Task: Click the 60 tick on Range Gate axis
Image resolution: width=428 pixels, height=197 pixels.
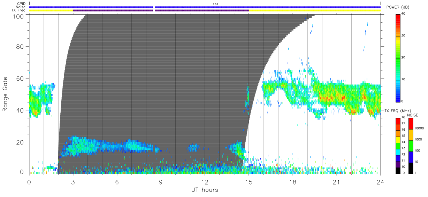Action: [21, 78]
